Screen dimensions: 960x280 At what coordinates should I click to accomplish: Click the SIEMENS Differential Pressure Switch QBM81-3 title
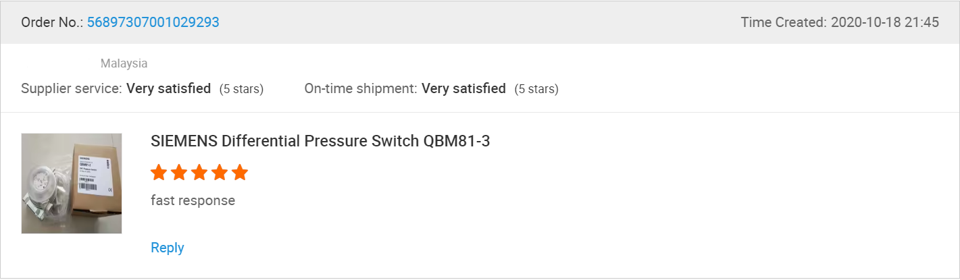pyautogui.click(x=320, y=142)
